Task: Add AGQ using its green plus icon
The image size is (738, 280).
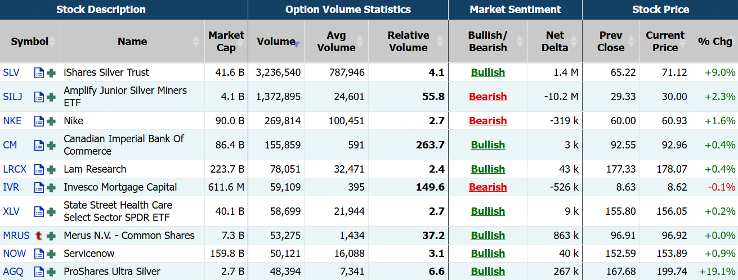Action: [51, 272]
